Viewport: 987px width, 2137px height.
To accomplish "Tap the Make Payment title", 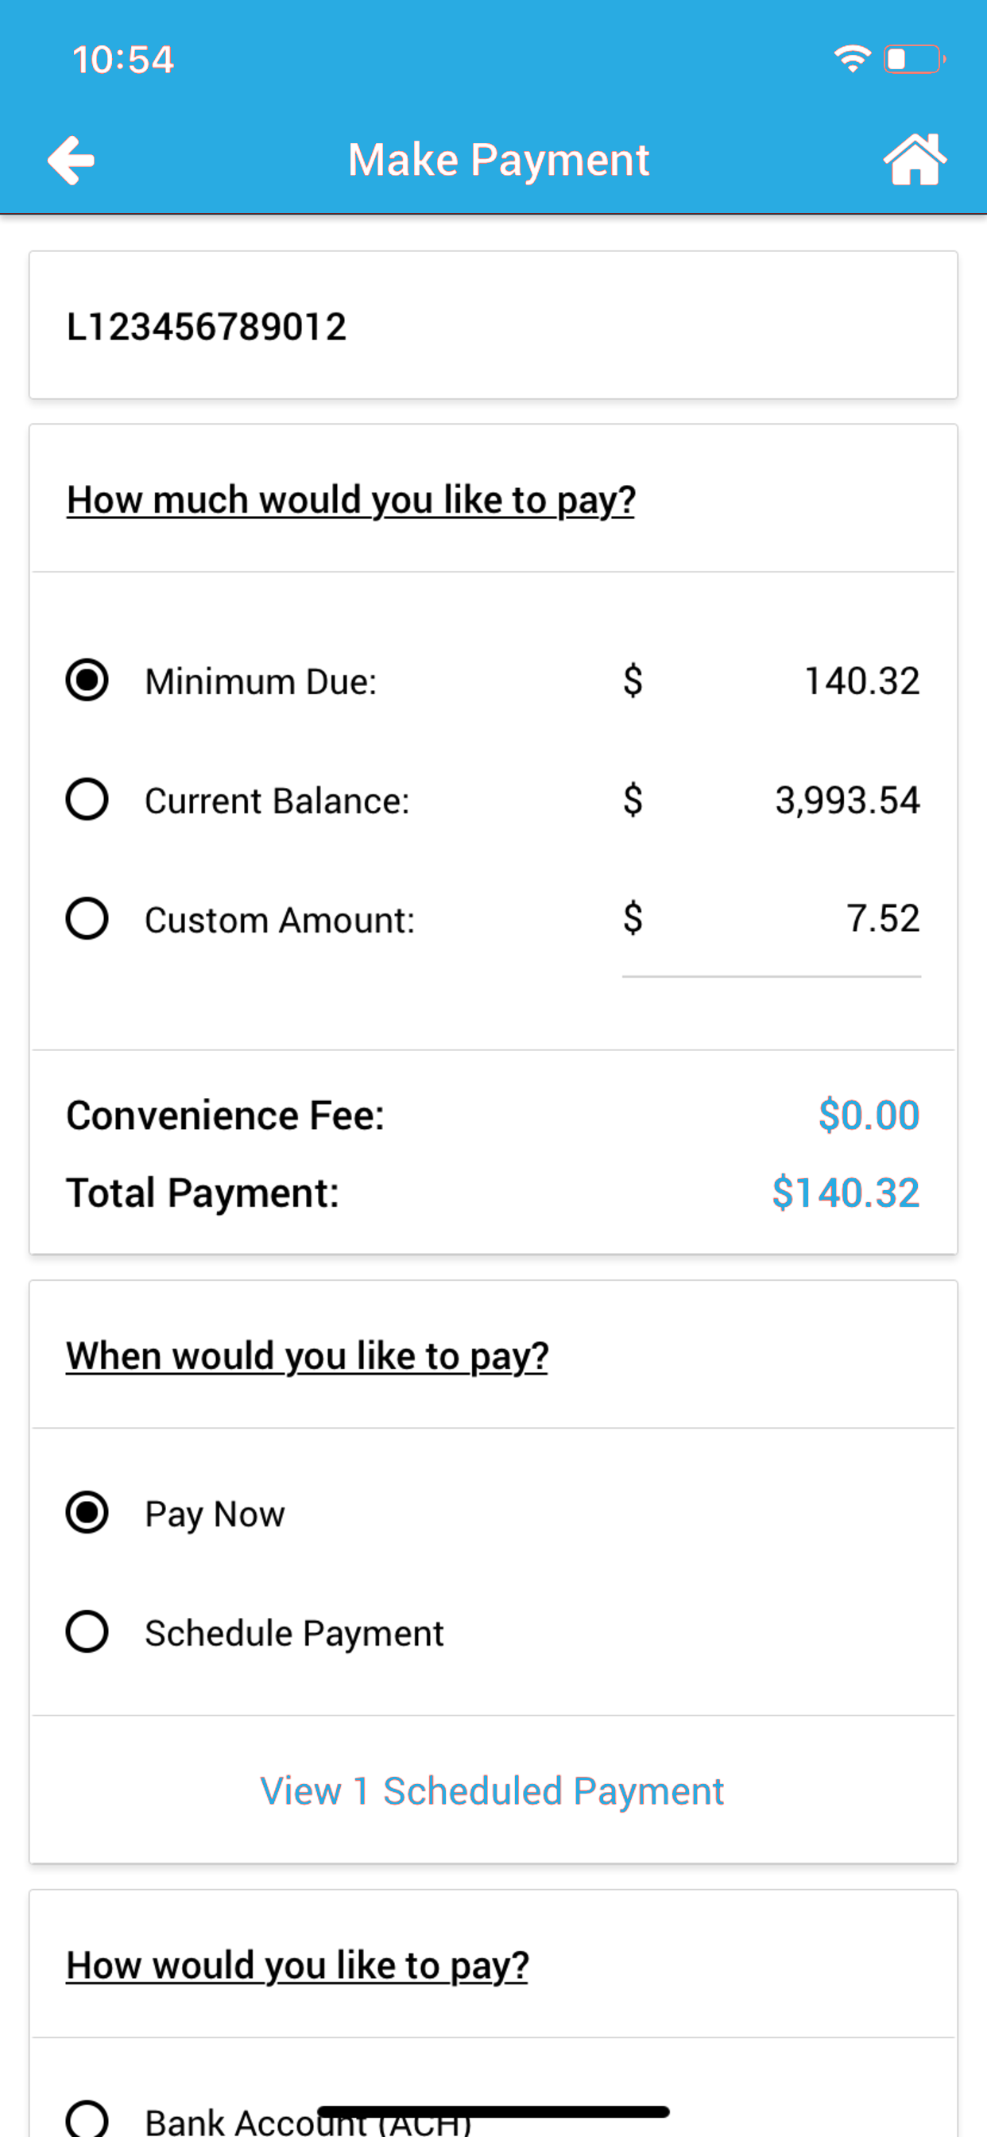I will [498, 159].
